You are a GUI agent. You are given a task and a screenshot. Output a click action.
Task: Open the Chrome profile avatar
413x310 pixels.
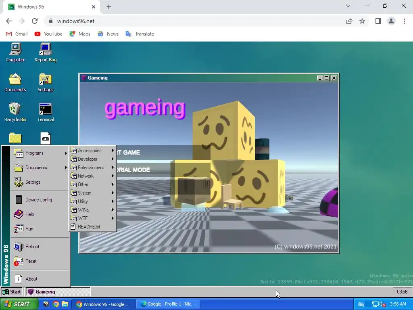pyautogui.click(x=391, y=21)
